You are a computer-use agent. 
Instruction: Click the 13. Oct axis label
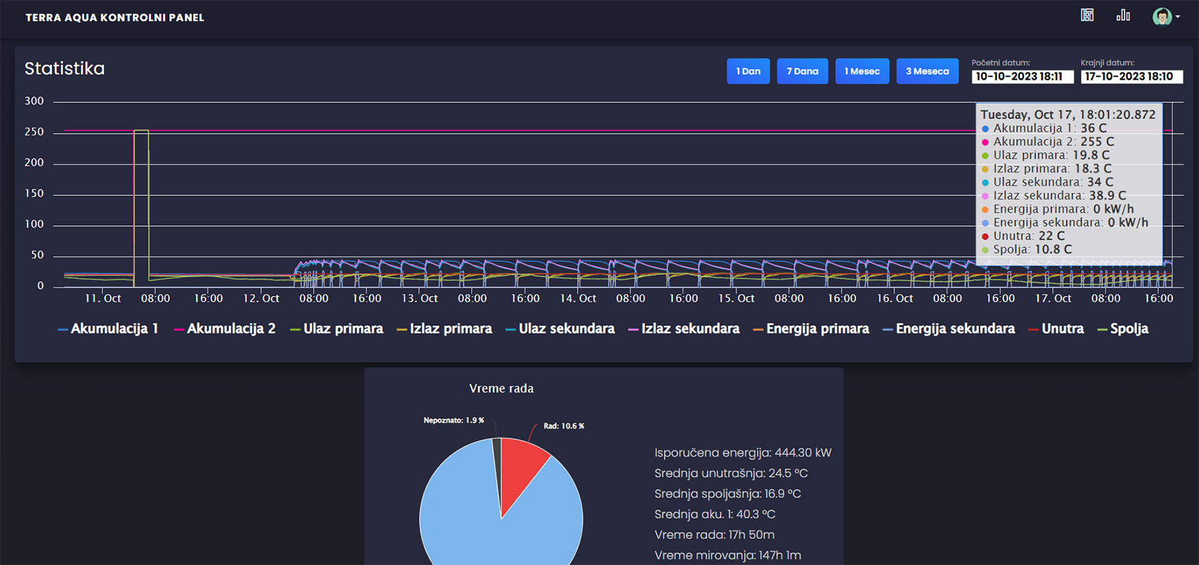click(420, 299)
